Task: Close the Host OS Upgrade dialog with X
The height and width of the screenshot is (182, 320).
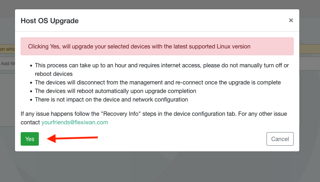Action: [x=291, y=20]
